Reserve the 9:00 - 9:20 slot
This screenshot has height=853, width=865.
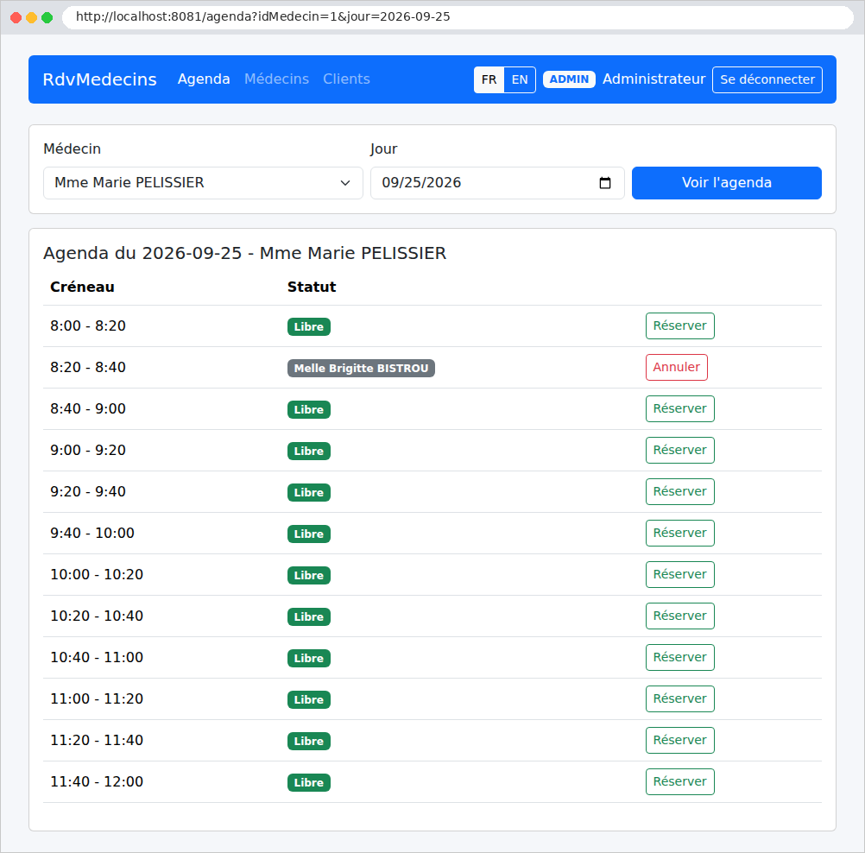[679, 450]
